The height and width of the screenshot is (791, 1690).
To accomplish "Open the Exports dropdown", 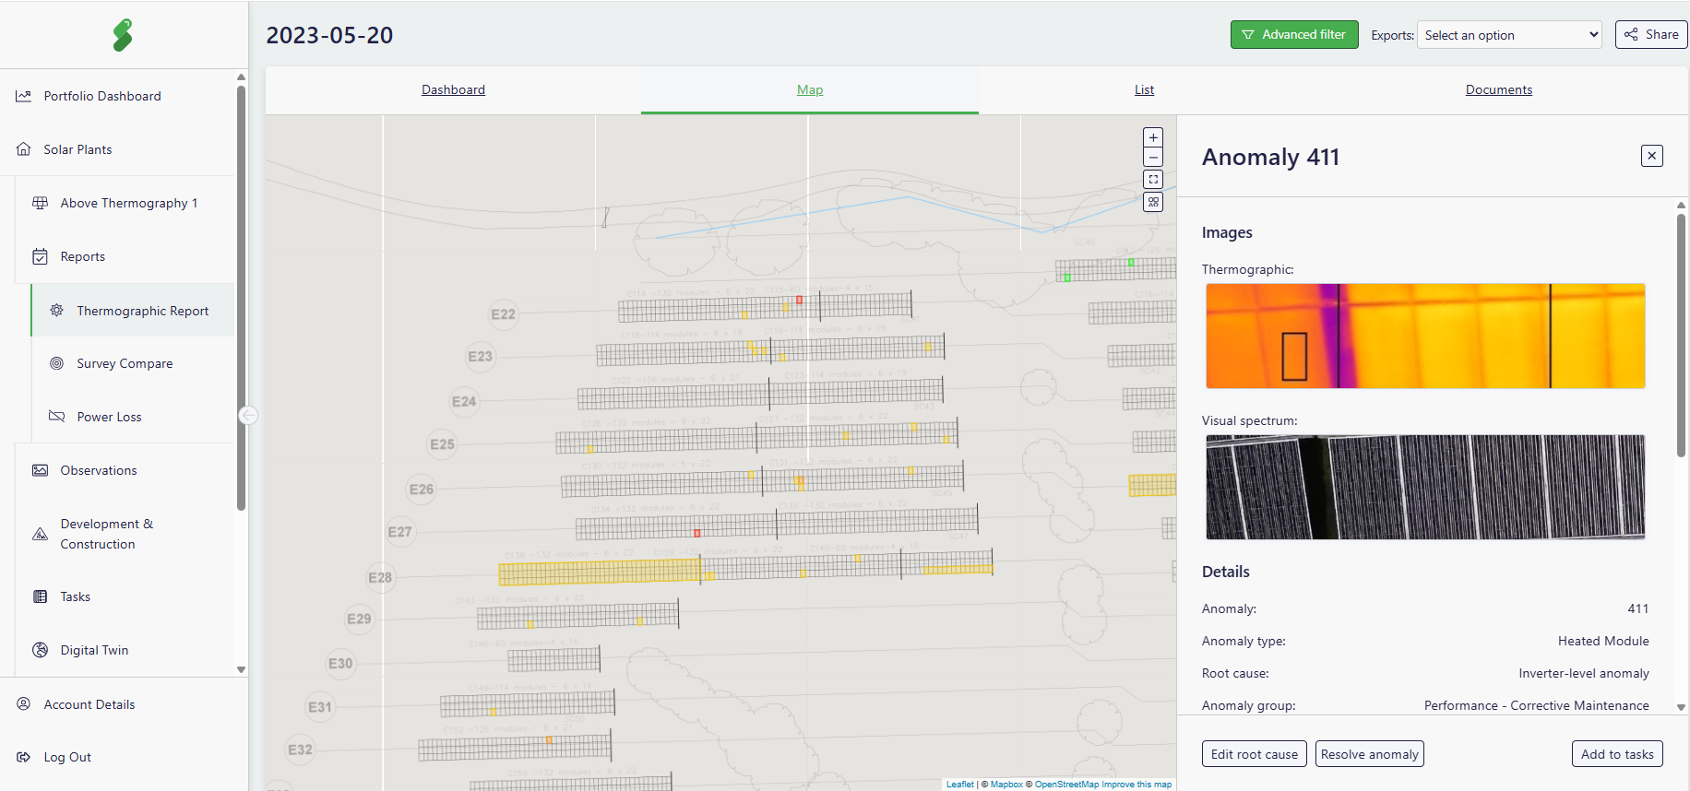I will coord(1509,35).
